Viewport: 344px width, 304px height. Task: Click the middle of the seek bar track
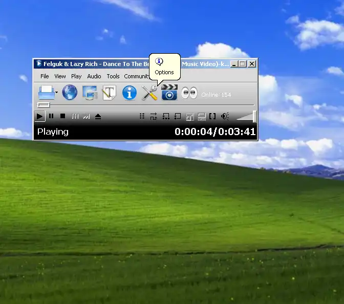coord(146,105)
